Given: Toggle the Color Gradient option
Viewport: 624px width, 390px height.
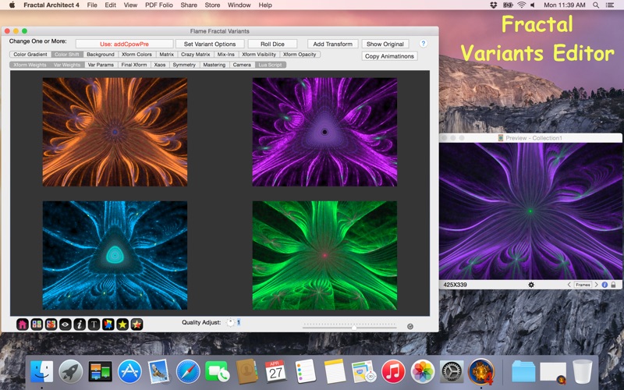Looking at the screenshot, I should (30, 54).
